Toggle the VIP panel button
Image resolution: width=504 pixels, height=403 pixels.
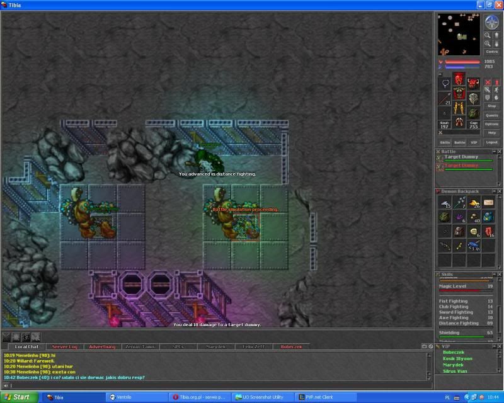[474, 142]
